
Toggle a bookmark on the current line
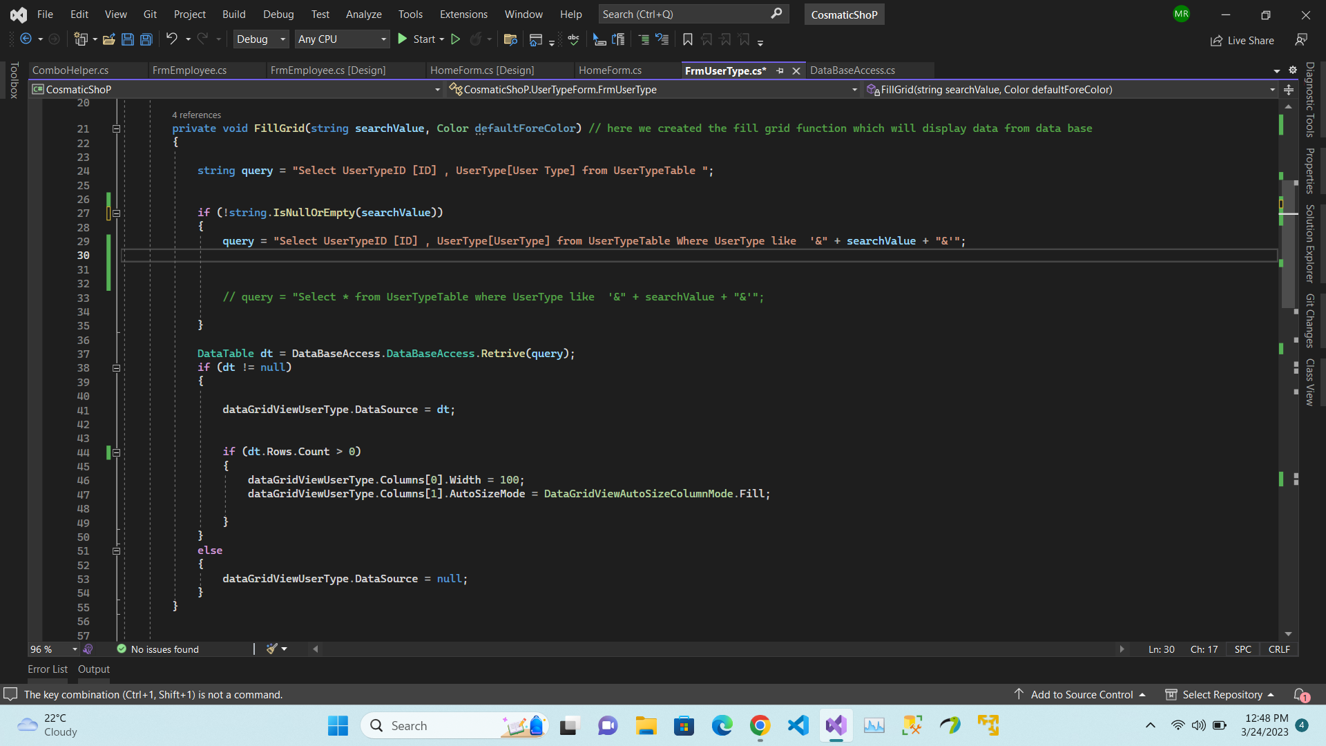[688, 39]
